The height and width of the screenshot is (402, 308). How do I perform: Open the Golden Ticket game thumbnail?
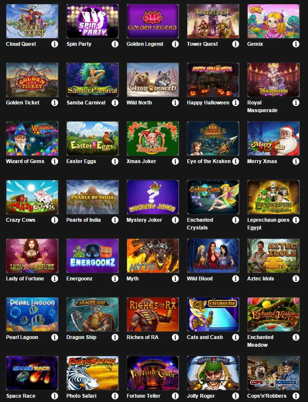[32, 80]
